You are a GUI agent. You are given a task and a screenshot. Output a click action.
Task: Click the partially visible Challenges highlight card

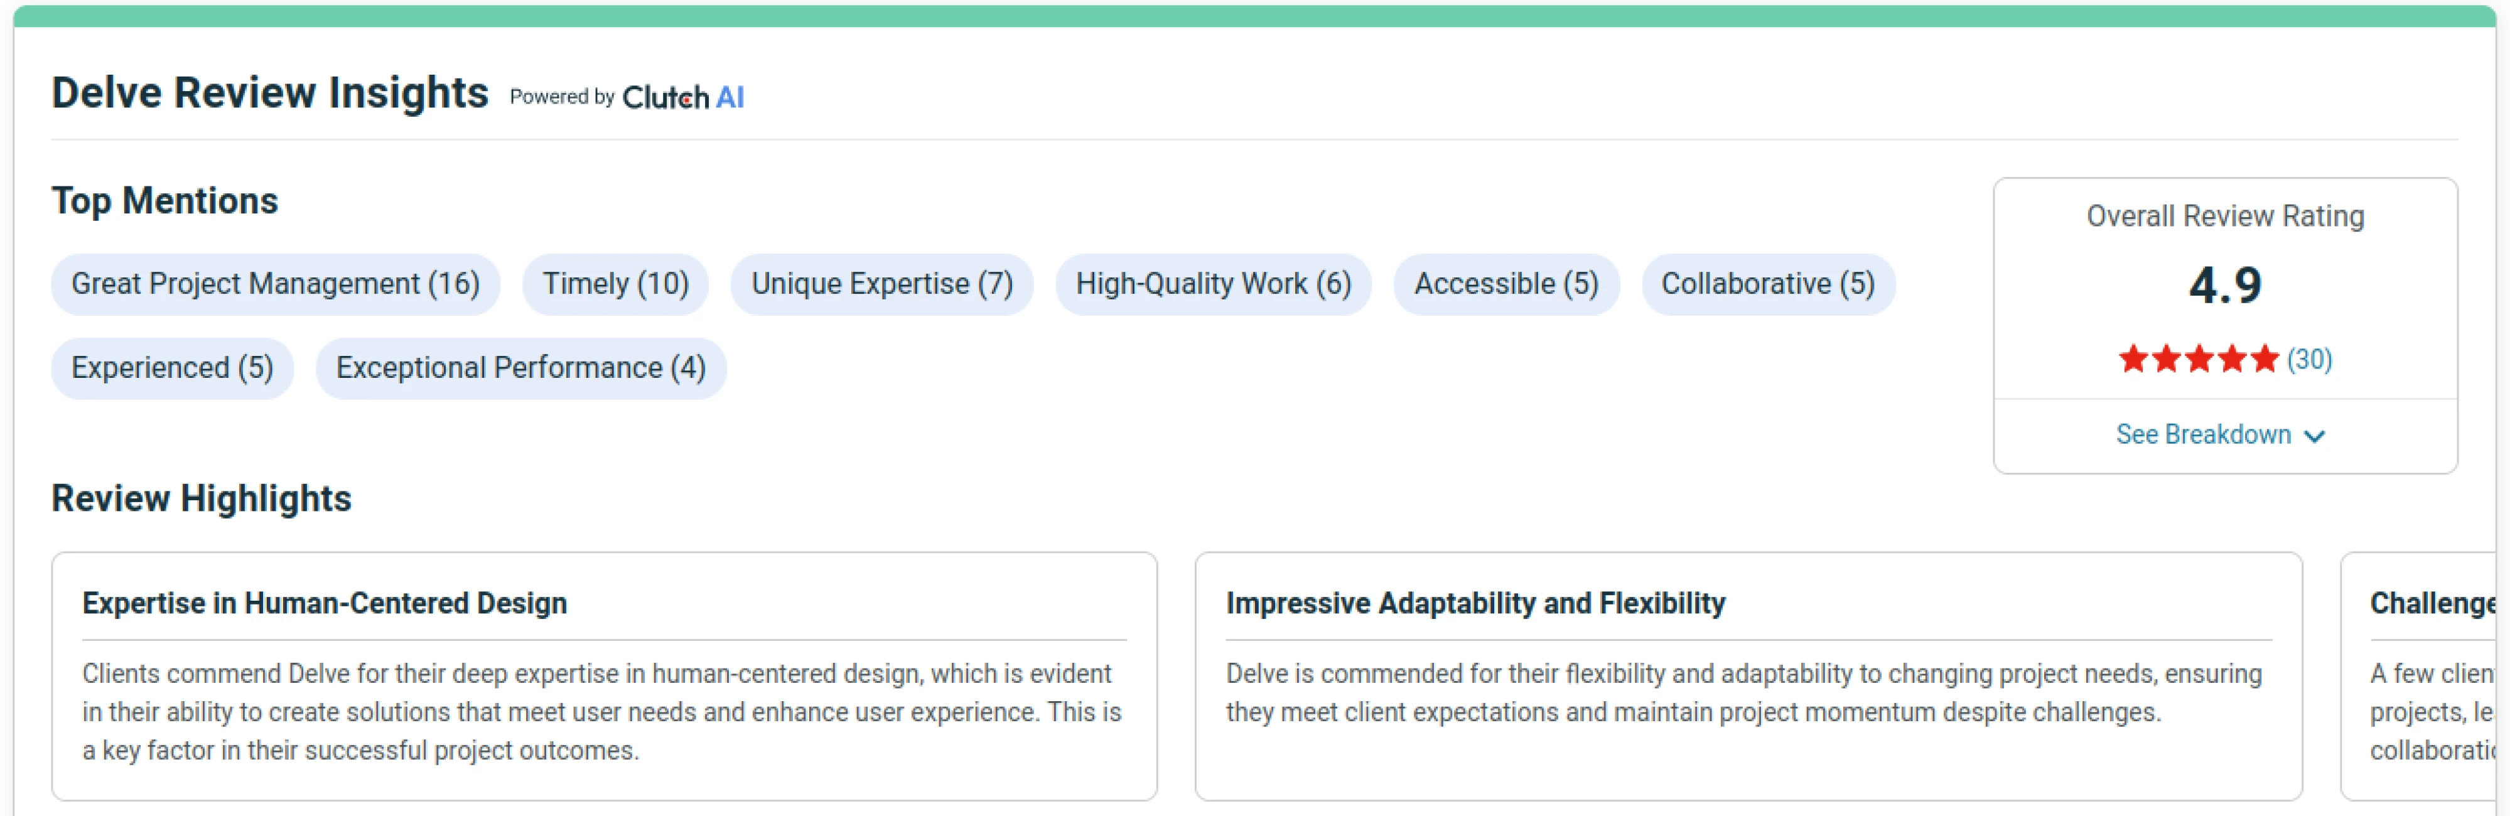point(2420,677)
